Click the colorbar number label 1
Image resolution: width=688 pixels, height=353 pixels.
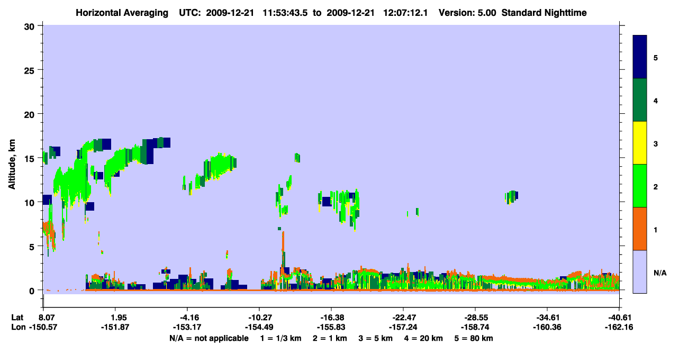(x=656, y=229)
